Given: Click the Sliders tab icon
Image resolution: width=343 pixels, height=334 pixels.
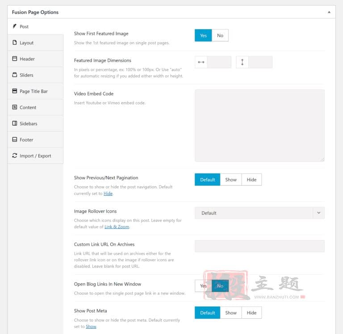Looking at the screenshot, I should (14, 75).
